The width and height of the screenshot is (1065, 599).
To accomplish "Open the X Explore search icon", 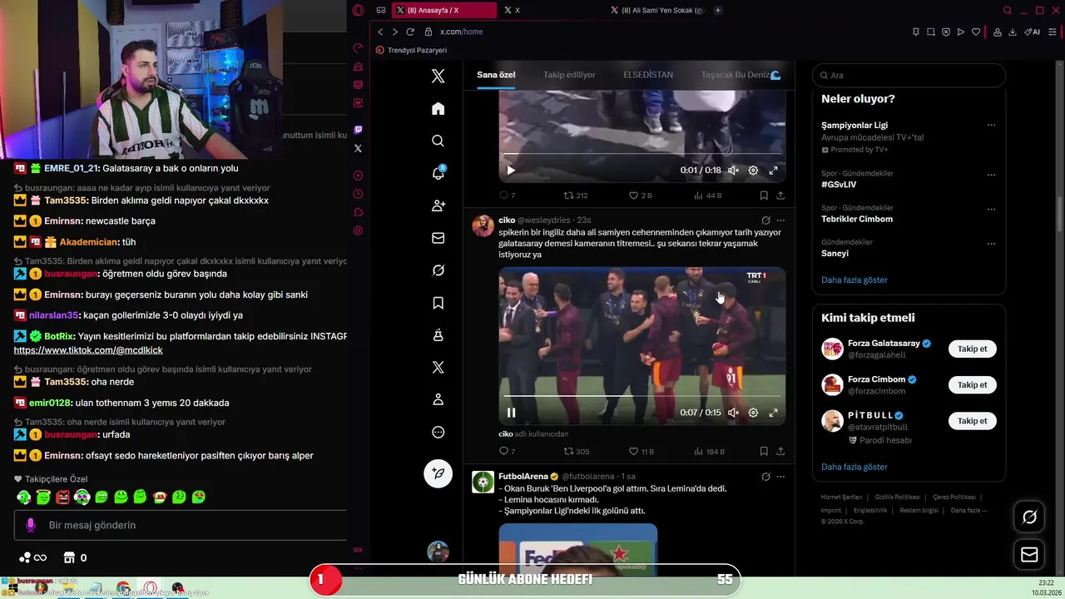I will [438, 141].
